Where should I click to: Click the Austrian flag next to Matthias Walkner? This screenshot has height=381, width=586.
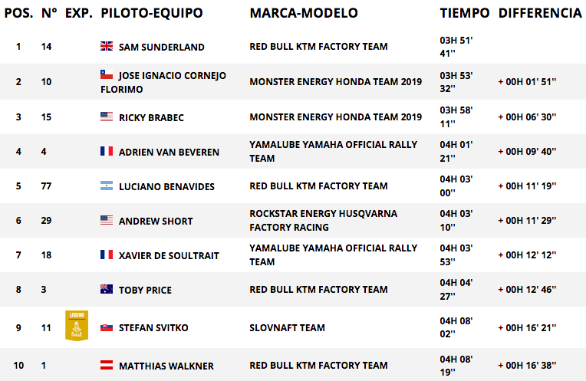pos(107,365)
